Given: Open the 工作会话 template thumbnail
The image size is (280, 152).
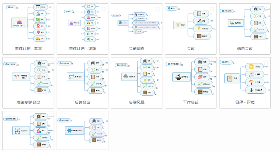Looking at the screenshot, I should click(x=191, y=77).
